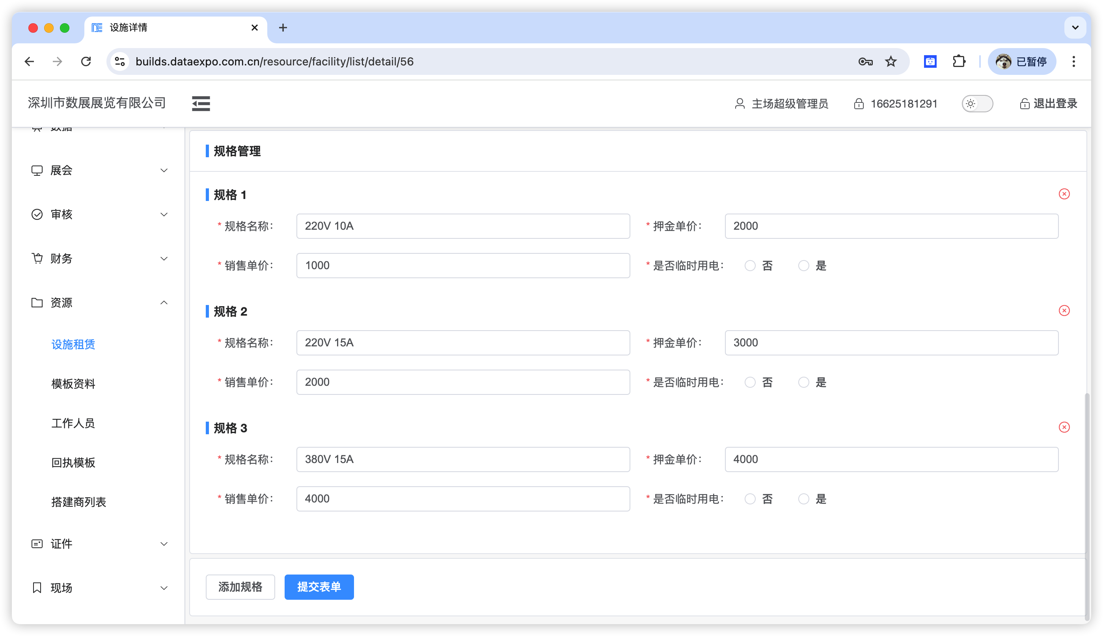View site information icon in address bar
The image size is (1103, 636).
[x=120, y=61]
